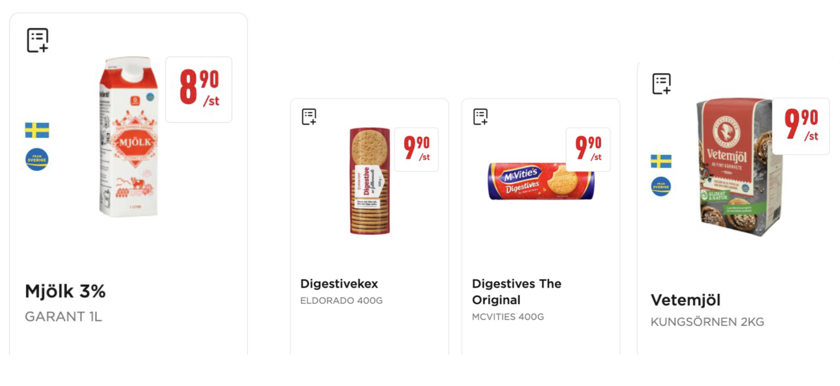Image resolution: width=840 pixels, height=386 pixels.
Task: Add Digestives The Original to shopping list
Action: [480, 117]
